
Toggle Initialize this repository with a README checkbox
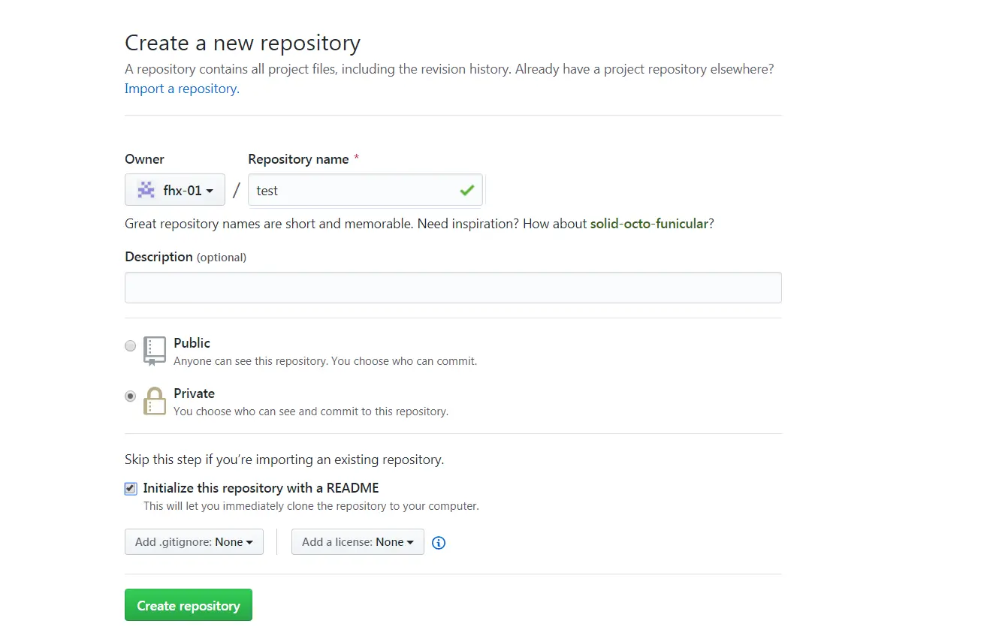pos(131,489)
